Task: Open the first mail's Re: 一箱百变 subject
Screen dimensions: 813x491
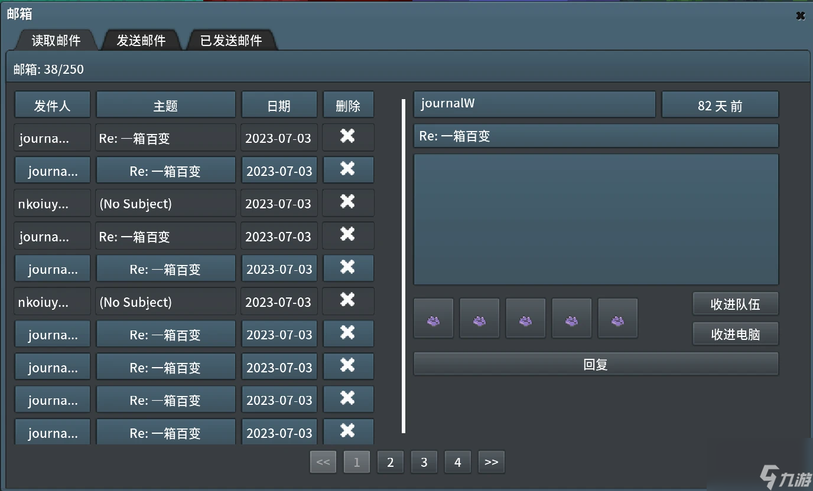Action: pos(165,137)
